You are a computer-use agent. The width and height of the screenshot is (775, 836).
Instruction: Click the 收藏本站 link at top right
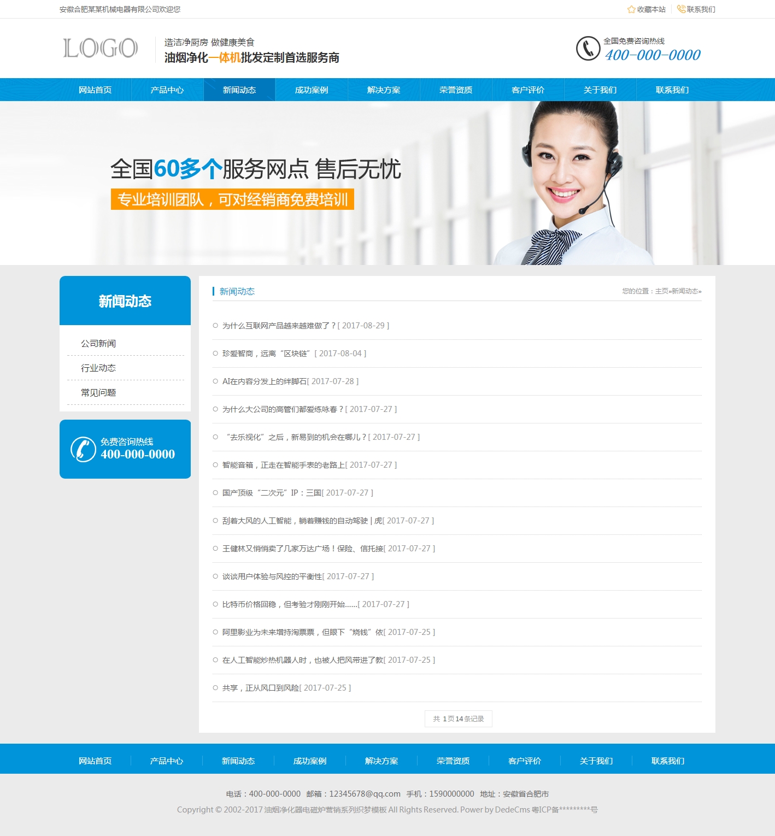tap(651, 9)
